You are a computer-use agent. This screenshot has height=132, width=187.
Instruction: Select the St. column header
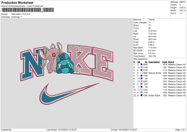click(146, 62)
